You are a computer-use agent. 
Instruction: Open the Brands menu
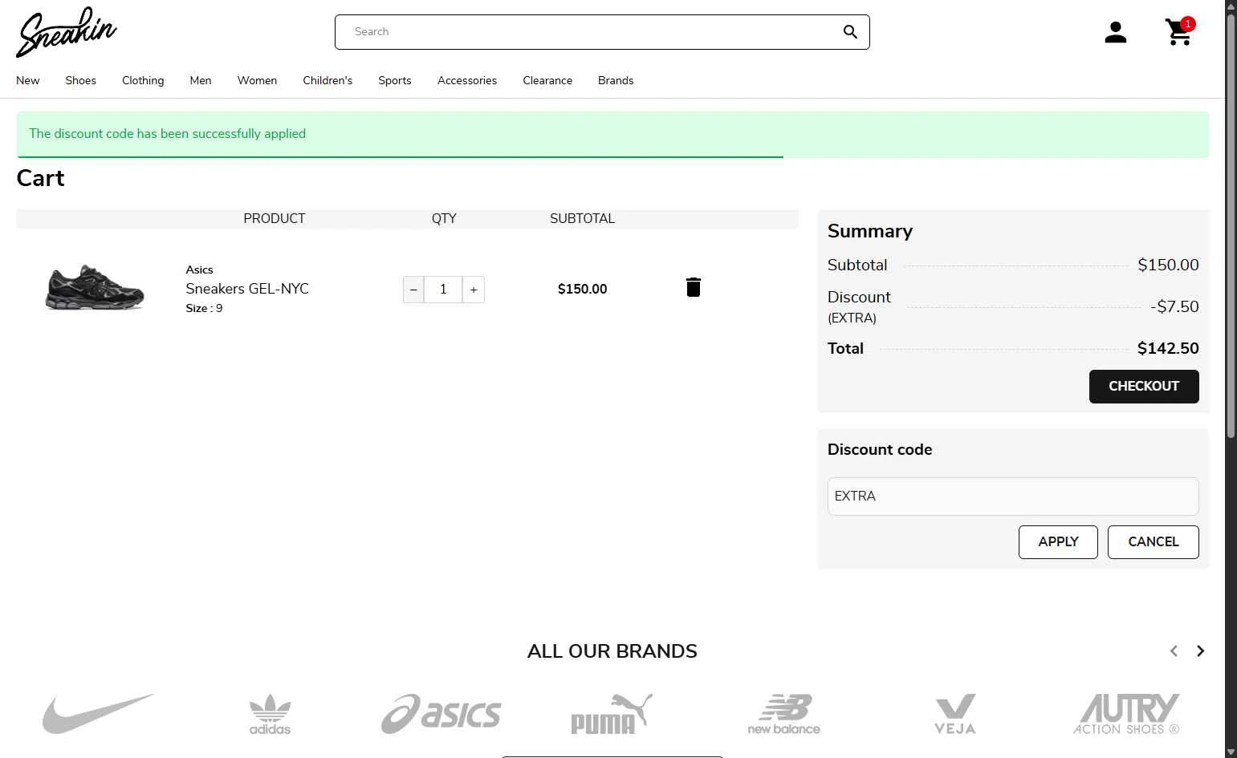(x=616, y=80)
